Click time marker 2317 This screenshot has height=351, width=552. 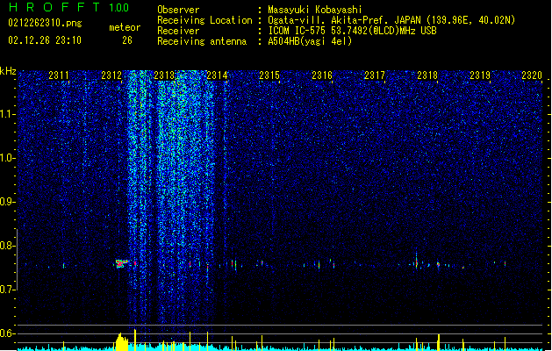click(x=375, y=75)
